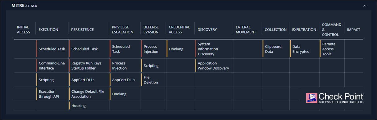Select the EXECUTION column header
This screenshot has height=120, width=377.
point(48,30)
